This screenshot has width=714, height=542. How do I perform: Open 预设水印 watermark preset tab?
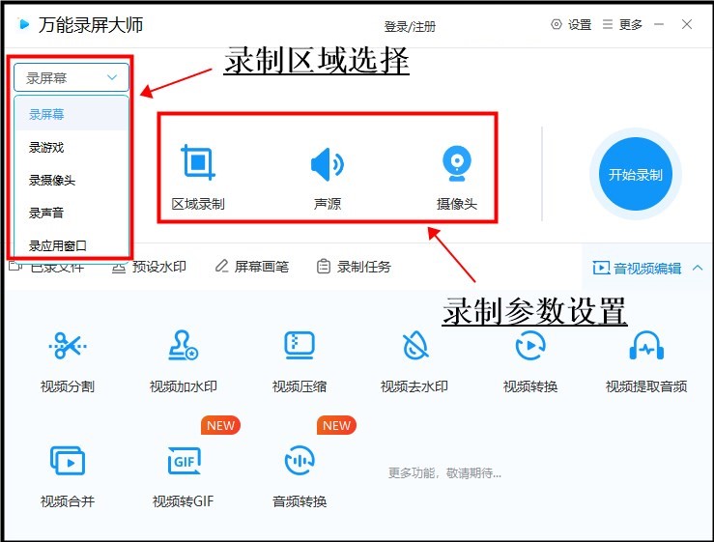[150, 267]
